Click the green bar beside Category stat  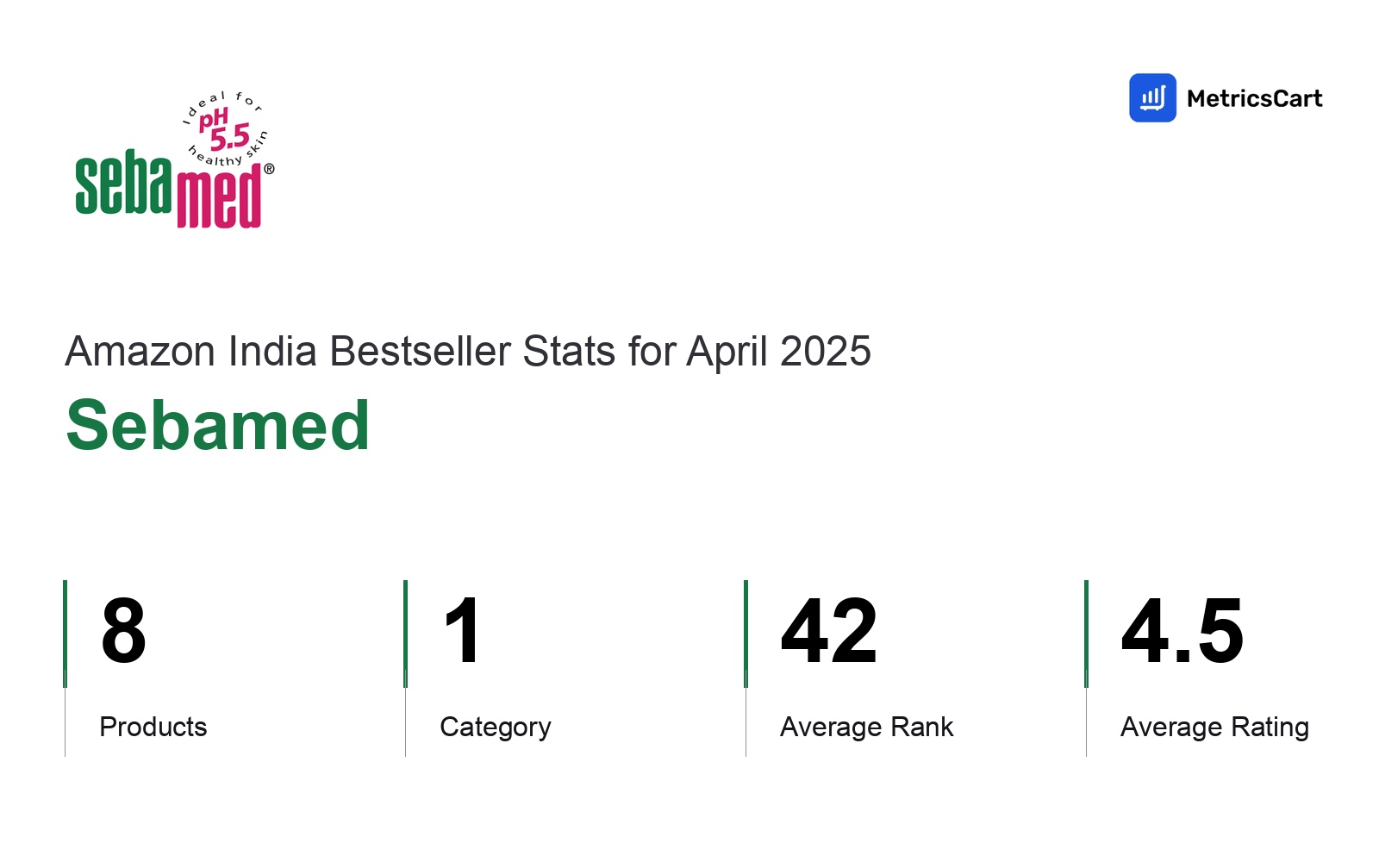pyautogui.click(x=405, y=634)
